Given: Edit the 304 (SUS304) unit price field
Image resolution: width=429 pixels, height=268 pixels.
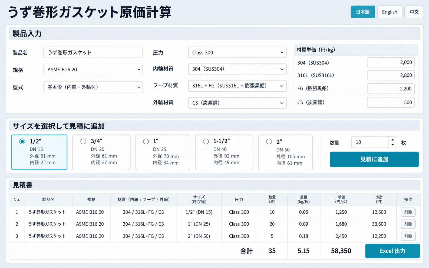Looking at the screenshot, I should point(391,62).
